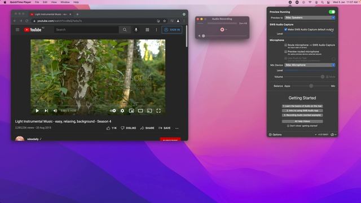Cast the video with Play on TV icon
Screen dimensions: 361x203
(149, 111)
